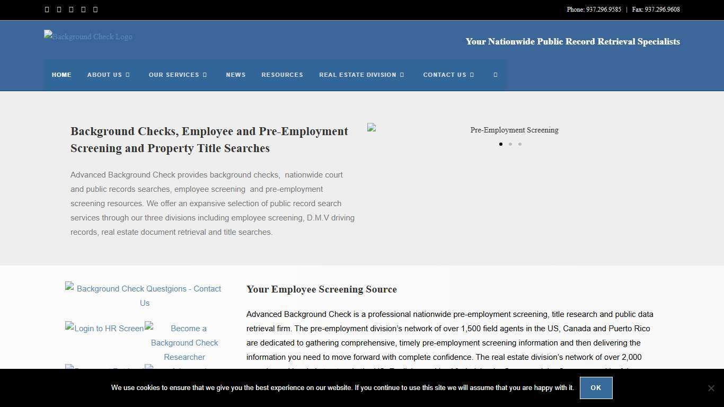Activate the third carousel indicator dot
The height and width of the screenshot is (407, 724).
tap(520, 144)
